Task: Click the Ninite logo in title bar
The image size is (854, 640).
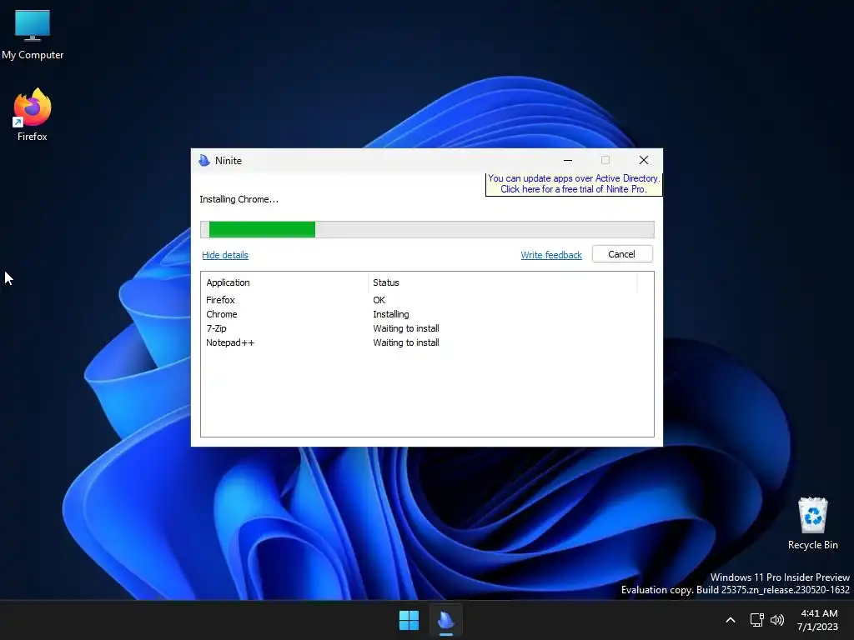Action: coord(204,161)
